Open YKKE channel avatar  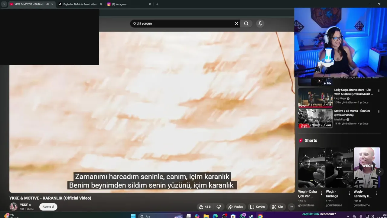pos(14,207)
